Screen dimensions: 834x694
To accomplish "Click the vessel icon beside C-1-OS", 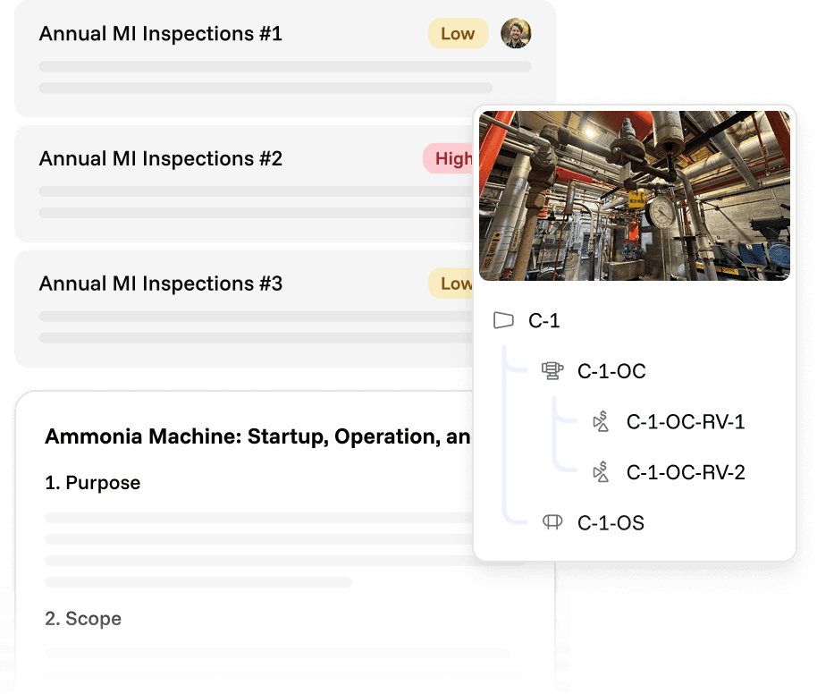I will (552, 521).
